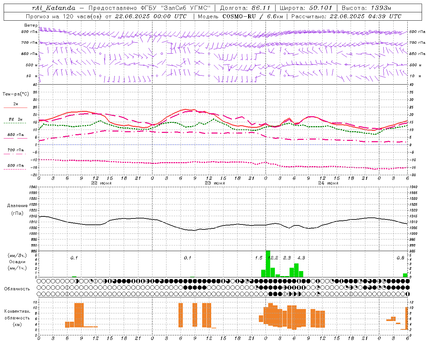Click the Тем-ра(°C) panel label
427x341 pixels.
(x=16, y=94)
